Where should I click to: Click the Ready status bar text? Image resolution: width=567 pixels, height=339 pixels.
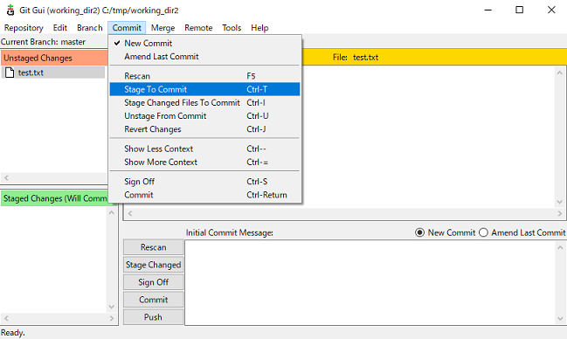coord(12,333)
